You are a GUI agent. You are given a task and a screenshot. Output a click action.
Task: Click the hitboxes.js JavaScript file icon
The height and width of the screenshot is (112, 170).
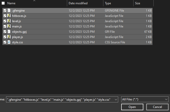pos(9,16)
